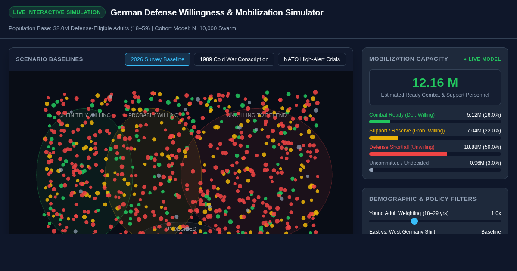Click the Scenario Baselines label
The width and height of the screenshot is (517, 271).
[50, 59]
